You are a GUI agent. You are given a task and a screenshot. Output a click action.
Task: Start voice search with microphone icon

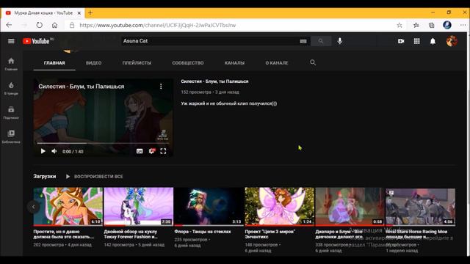[339, 41]
